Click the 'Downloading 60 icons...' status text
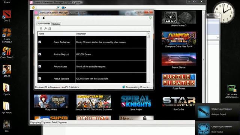 [138, 87]
